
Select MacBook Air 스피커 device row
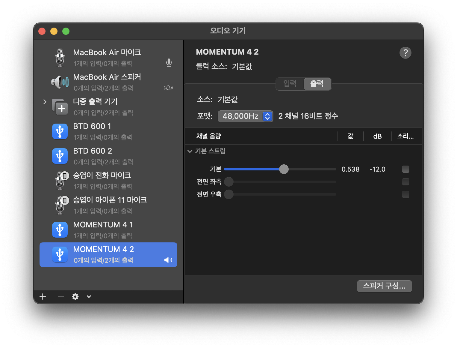(108, 82)
